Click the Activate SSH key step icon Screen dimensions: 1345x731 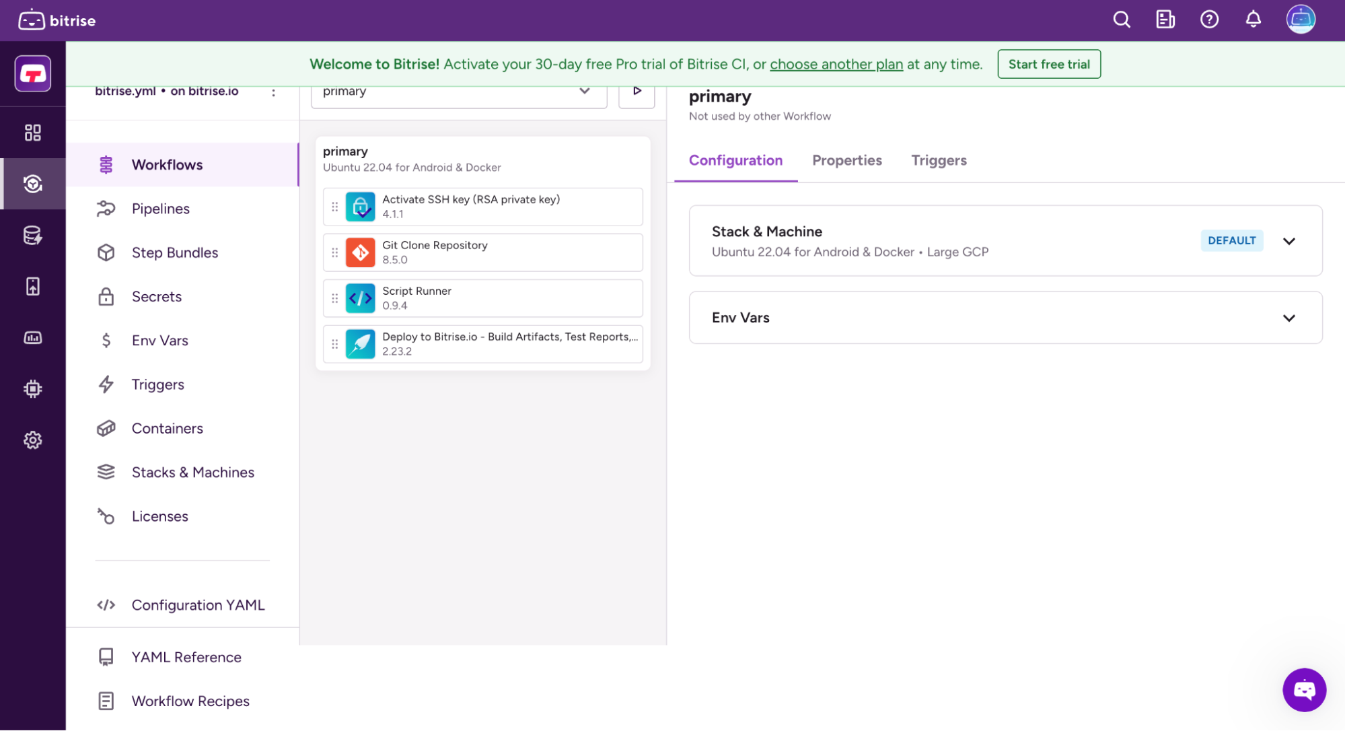360,207
